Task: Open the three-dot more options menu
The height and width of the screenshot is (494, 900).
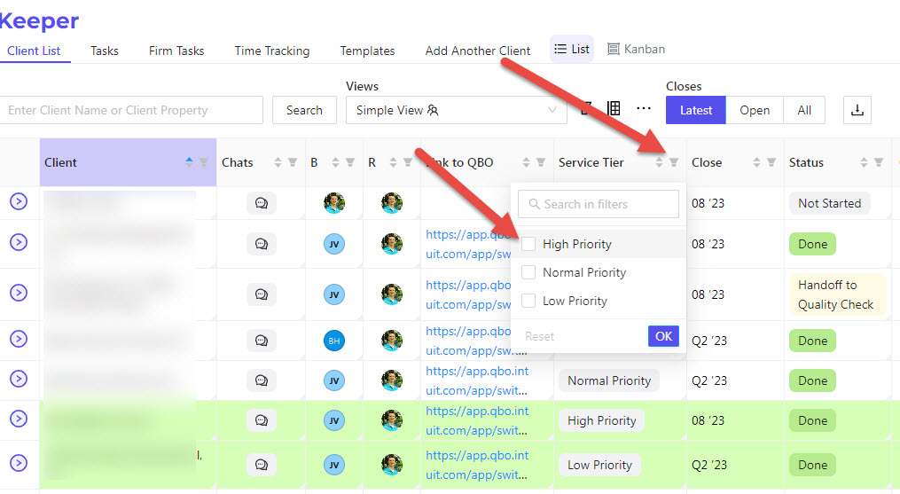Action: 644,108
